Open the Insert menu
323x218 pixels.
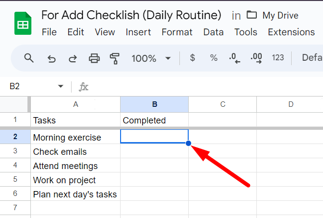[138, 32]
